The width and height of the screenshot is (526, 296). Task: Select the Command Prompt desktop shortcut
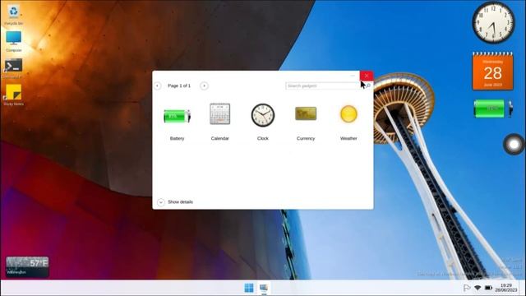(x=13, y=68)
